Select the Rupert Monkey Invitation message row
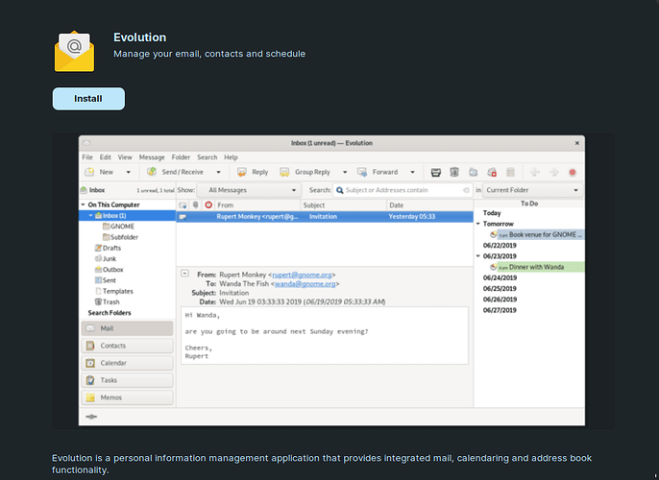This screenshot has height=480, width=659. tap(325, 217)
